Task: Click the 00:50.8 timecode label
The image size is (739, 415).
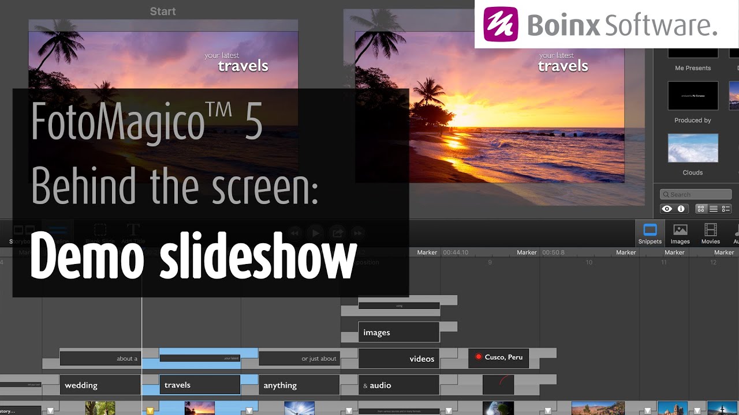Action: tap(553, 252)
